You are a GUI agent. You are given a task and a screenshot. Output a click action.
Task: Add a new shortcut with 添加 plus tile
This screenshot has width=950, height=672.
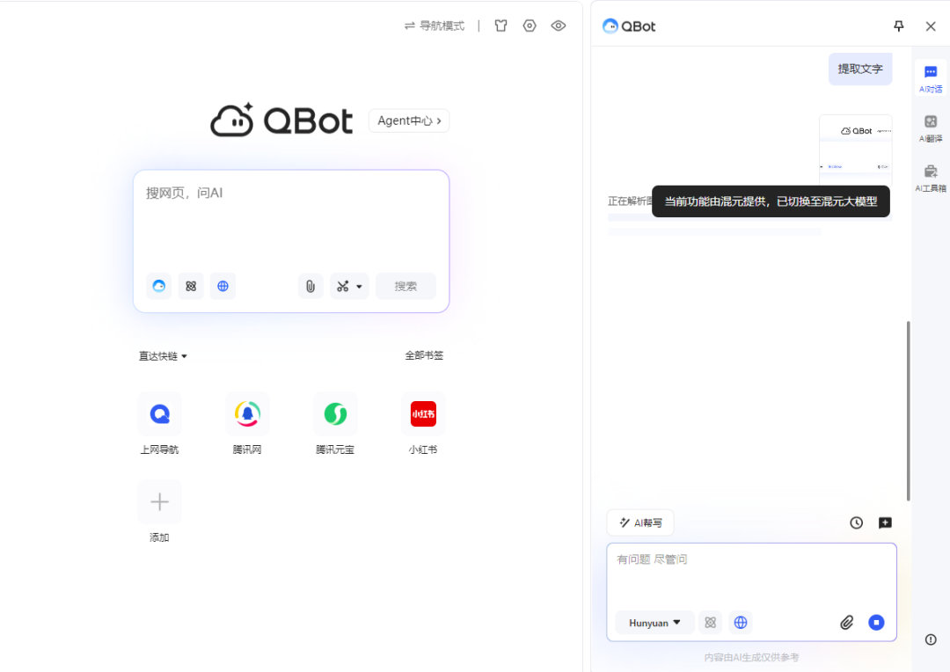(159, 501)
